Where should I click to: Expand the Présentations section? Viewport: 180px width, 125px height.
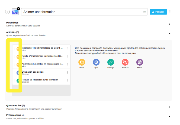click(169, 116)
